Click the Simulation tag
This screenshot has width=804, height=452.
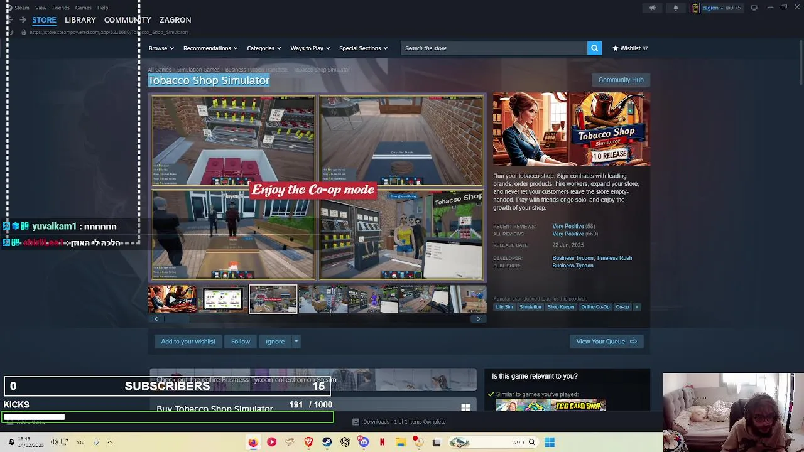tap(530, 307)
